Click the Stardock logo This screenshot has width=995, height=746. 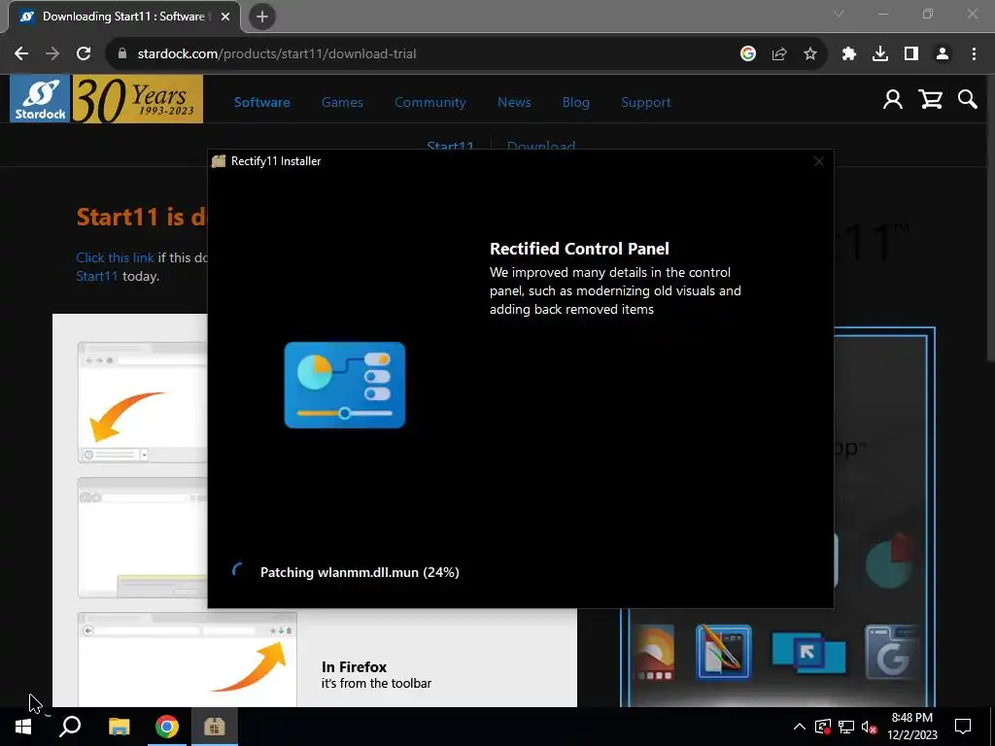[40, 99]
